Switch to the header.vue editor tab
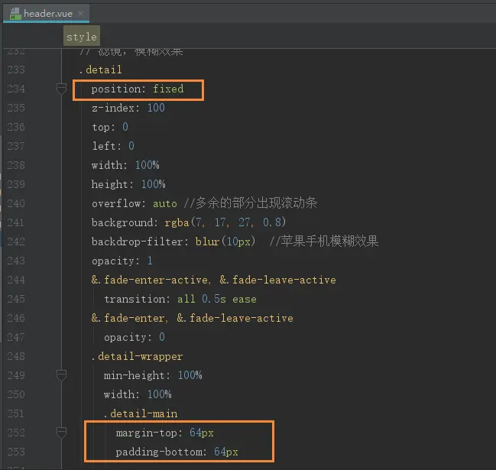 click(x=46, y=14)
